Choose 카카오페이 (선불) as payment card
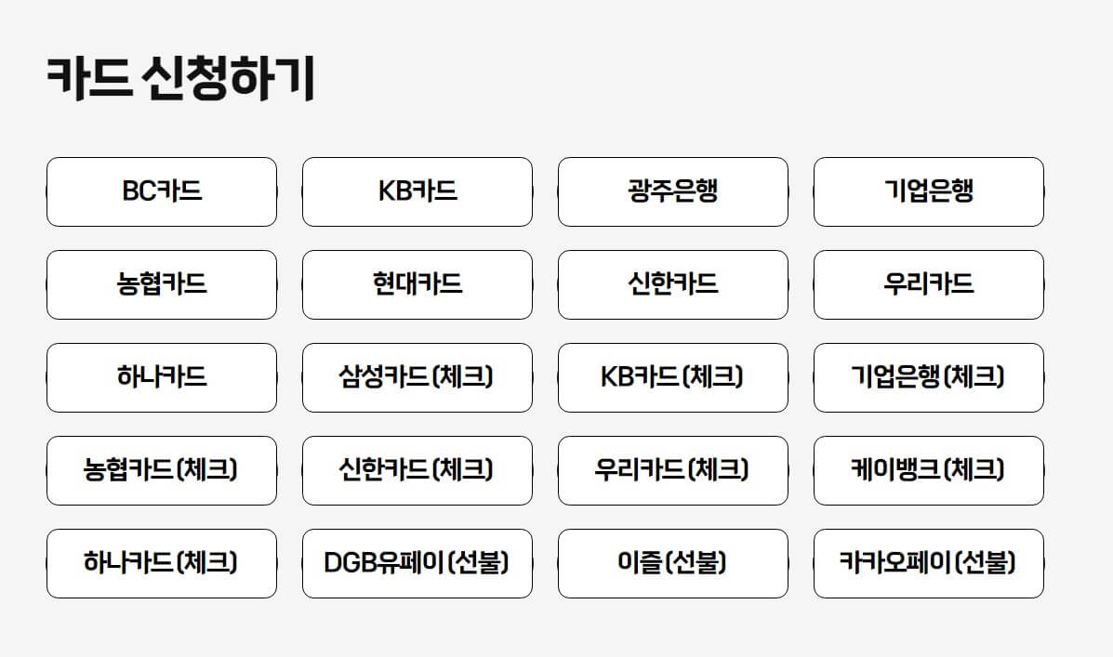The height and width of the screenshot is (657, 1113). [928, 564]
